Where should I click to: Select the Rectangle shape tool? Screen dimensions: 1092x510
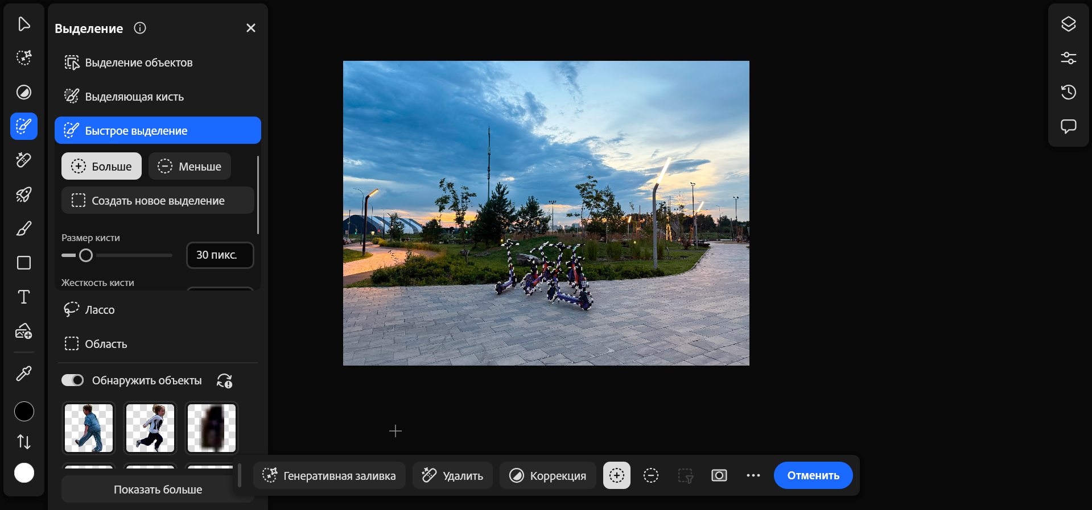(24, 263)
